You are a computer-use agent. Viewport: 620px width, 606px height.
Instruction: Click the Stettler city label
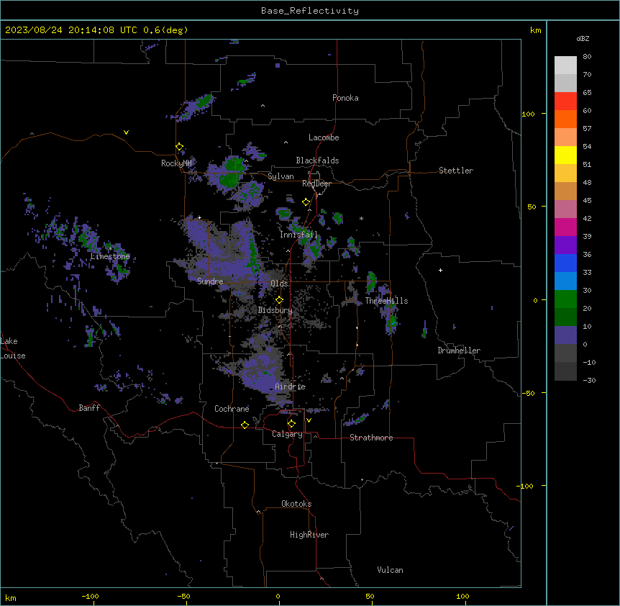[456, 171]
